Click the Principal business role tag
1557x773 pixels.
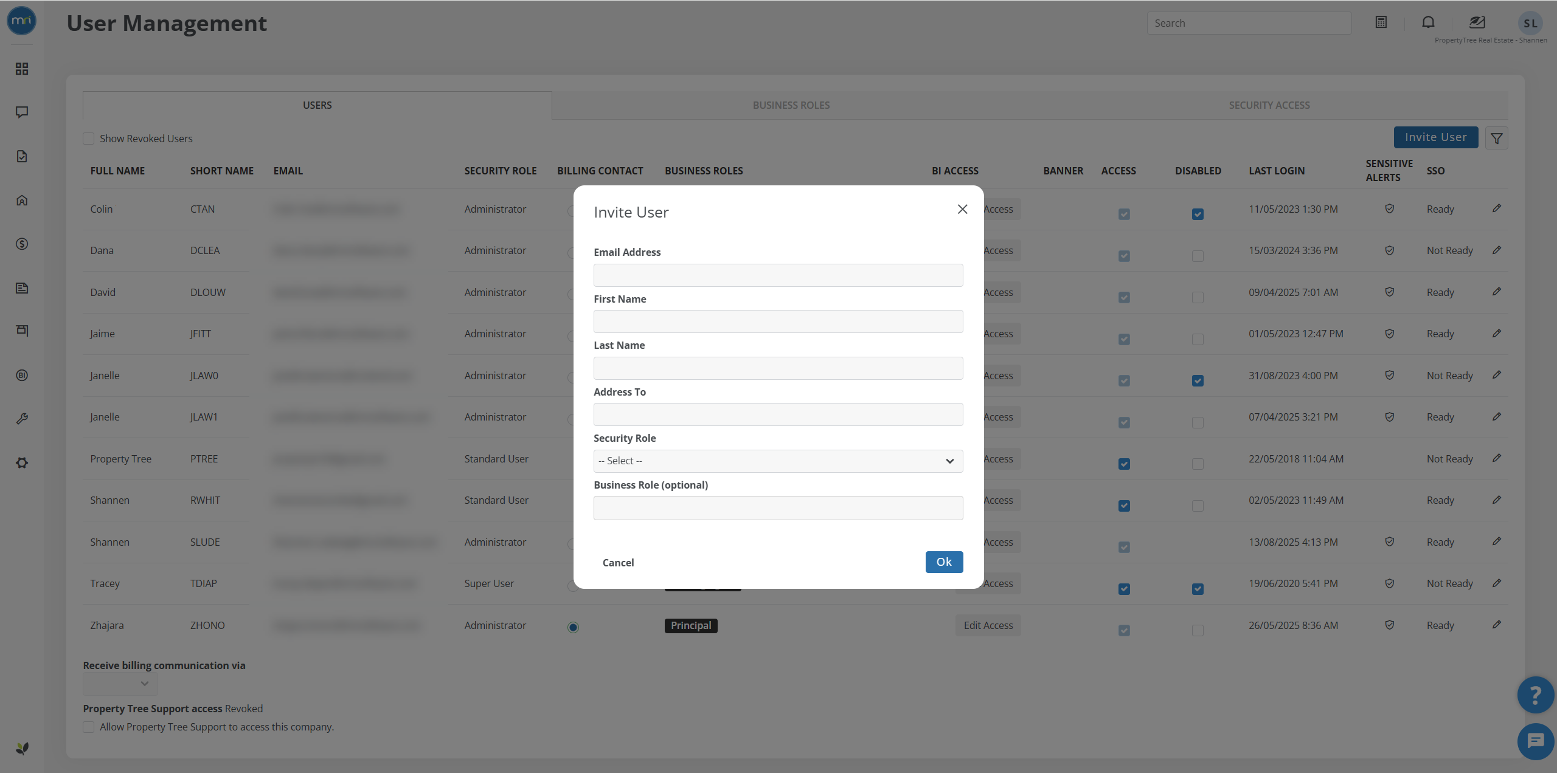tap(691, 625)
